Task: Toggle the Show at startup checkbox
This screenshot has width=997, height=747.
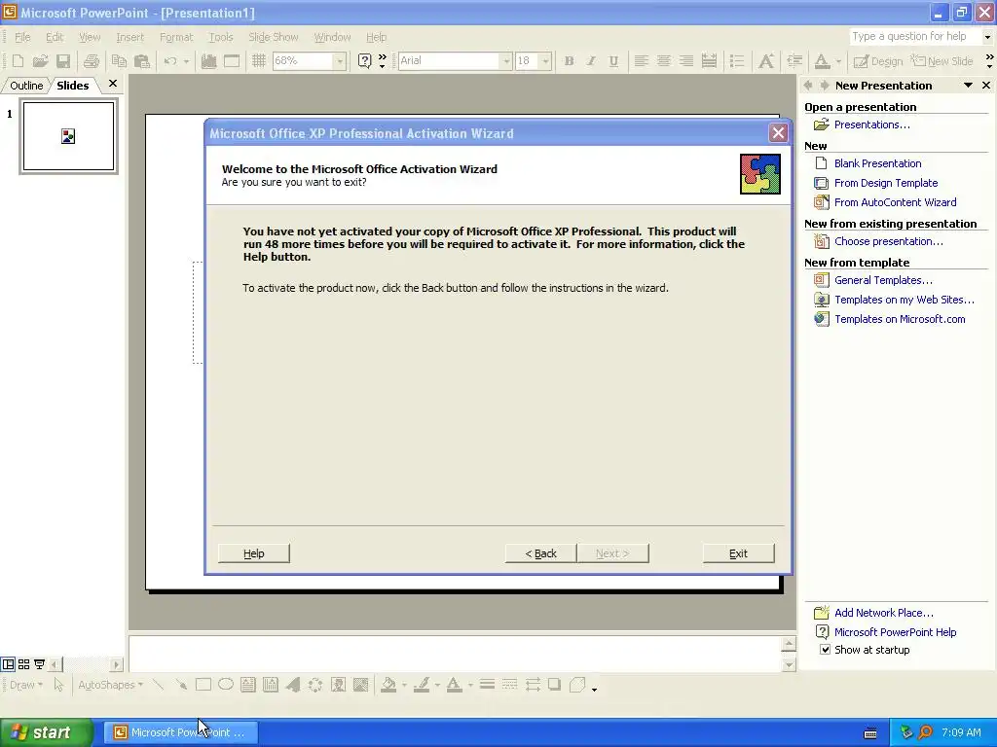Action: [825, 650]
